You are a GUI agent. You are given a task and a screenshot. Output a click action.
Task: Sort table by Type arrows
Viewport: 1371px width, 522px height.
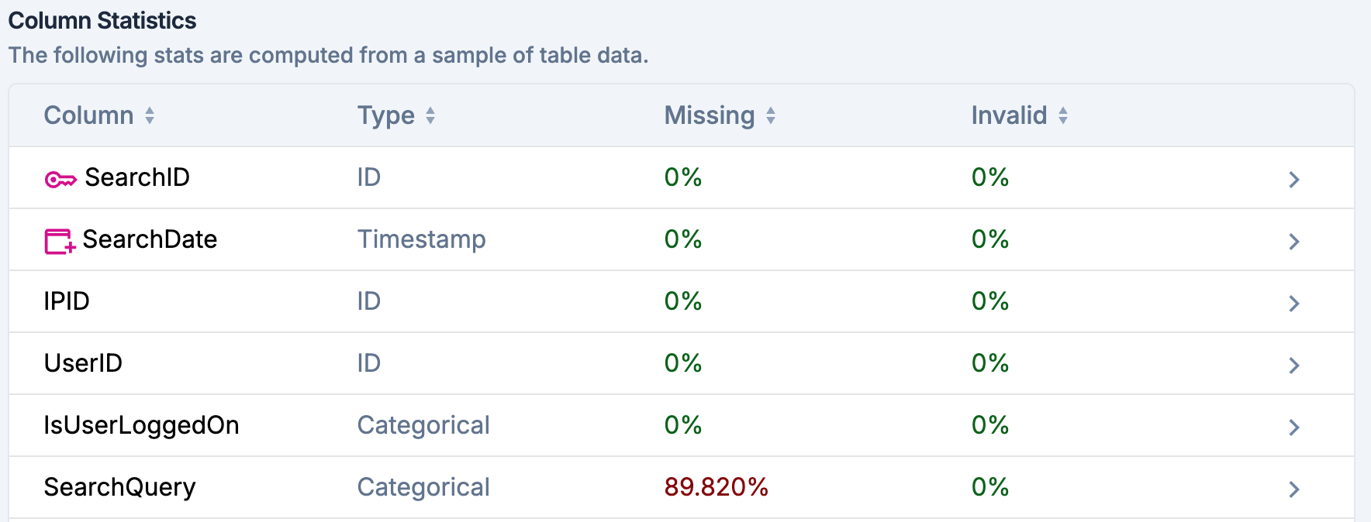430,115
